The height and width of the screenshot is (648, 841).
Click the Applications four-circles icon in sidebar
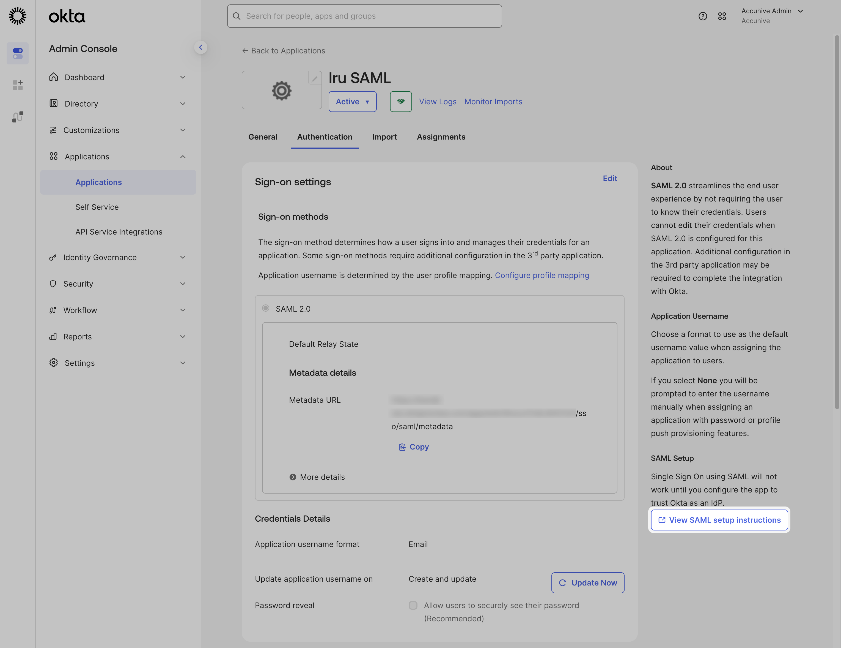pos(54,156)
